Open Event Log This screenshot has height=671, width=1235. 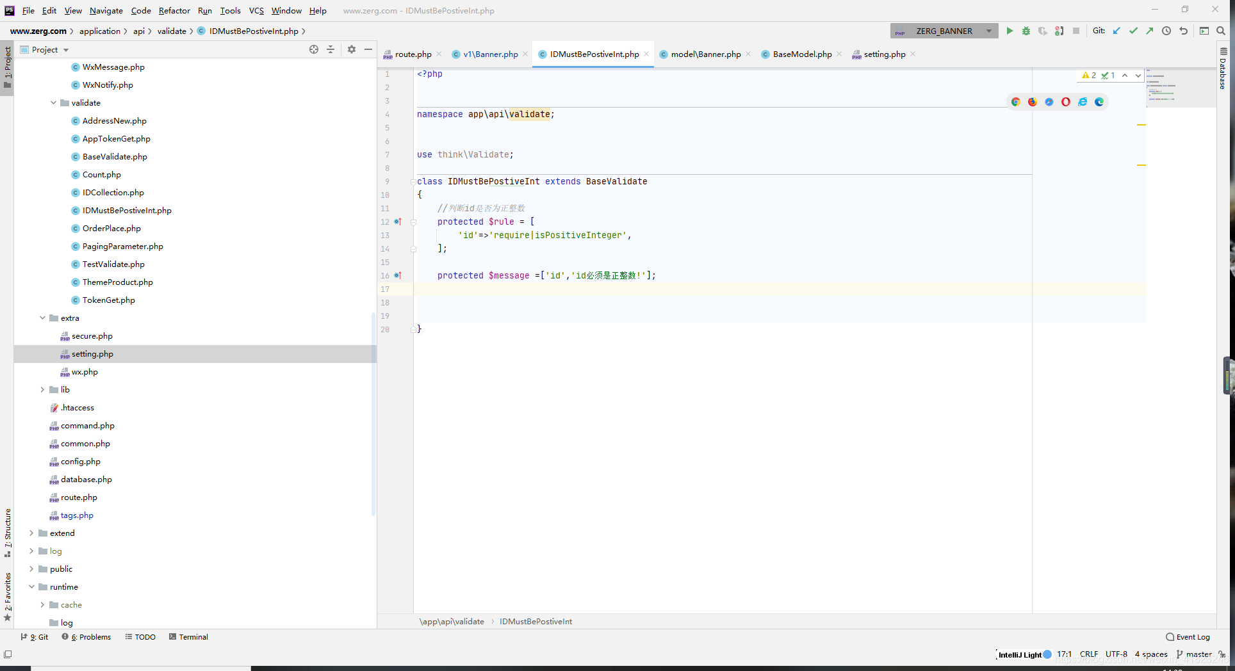click(x=1188, y=637)
